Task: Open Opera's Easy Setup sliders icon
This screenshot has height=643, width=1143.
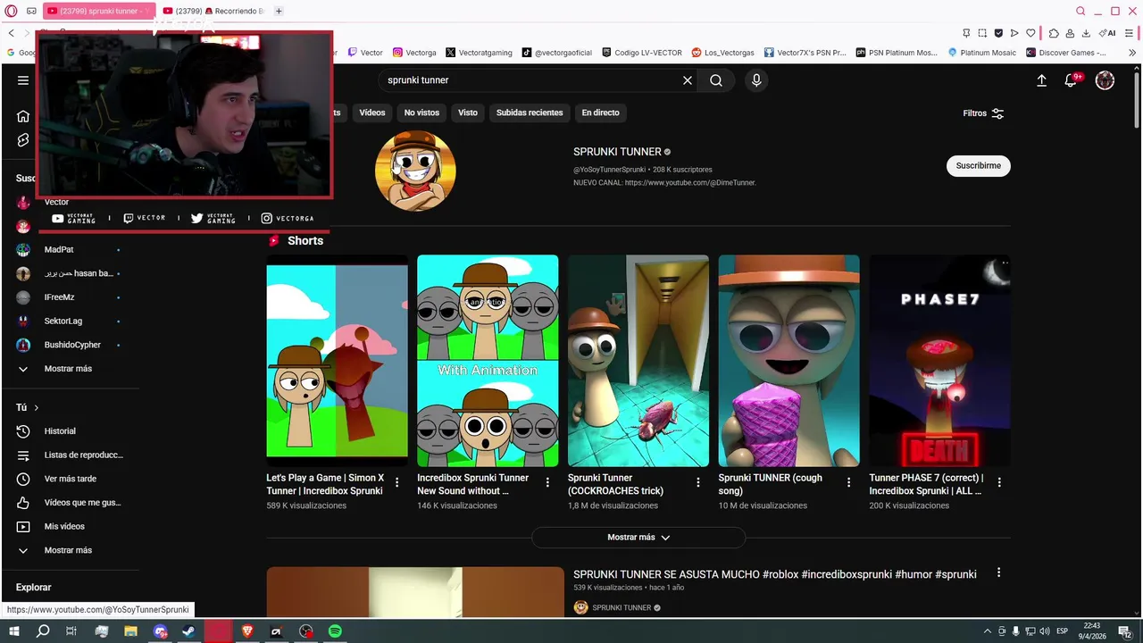Action: (1130, 33)
